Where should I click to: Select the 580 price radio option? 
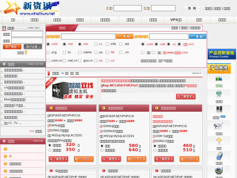point(102,146)
